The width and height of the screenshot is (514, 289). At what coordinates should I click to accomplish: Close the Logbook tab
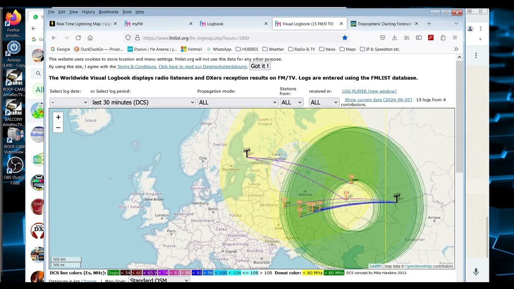point(266,24)
